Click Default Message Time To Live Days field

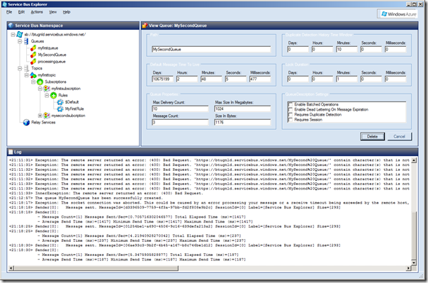[162, 79]
